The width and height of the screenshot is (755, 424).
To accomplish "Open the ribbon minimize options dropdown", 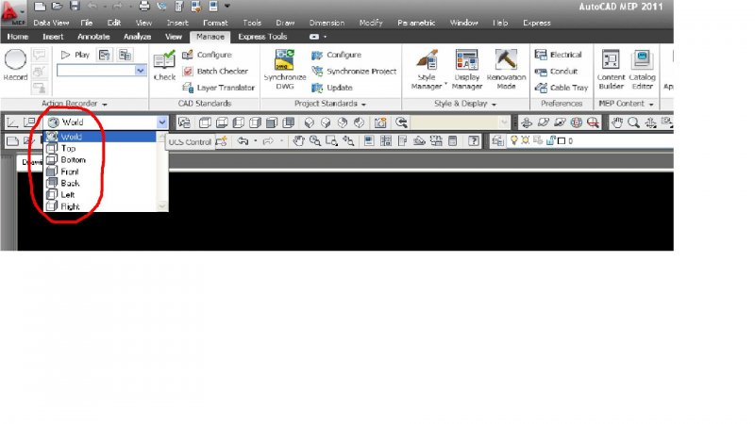I will tap(325, 37).
